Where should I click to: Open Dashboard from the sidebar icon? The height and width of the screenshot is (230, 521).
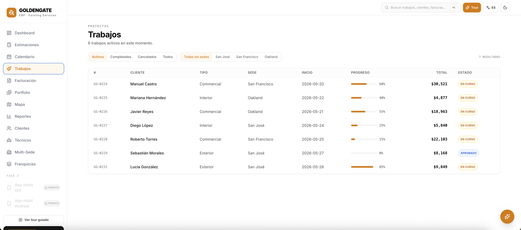tap(9, 33)
